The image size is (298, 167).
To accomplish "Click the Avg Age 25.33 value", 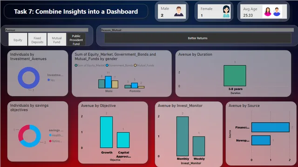I will [248, 15].
